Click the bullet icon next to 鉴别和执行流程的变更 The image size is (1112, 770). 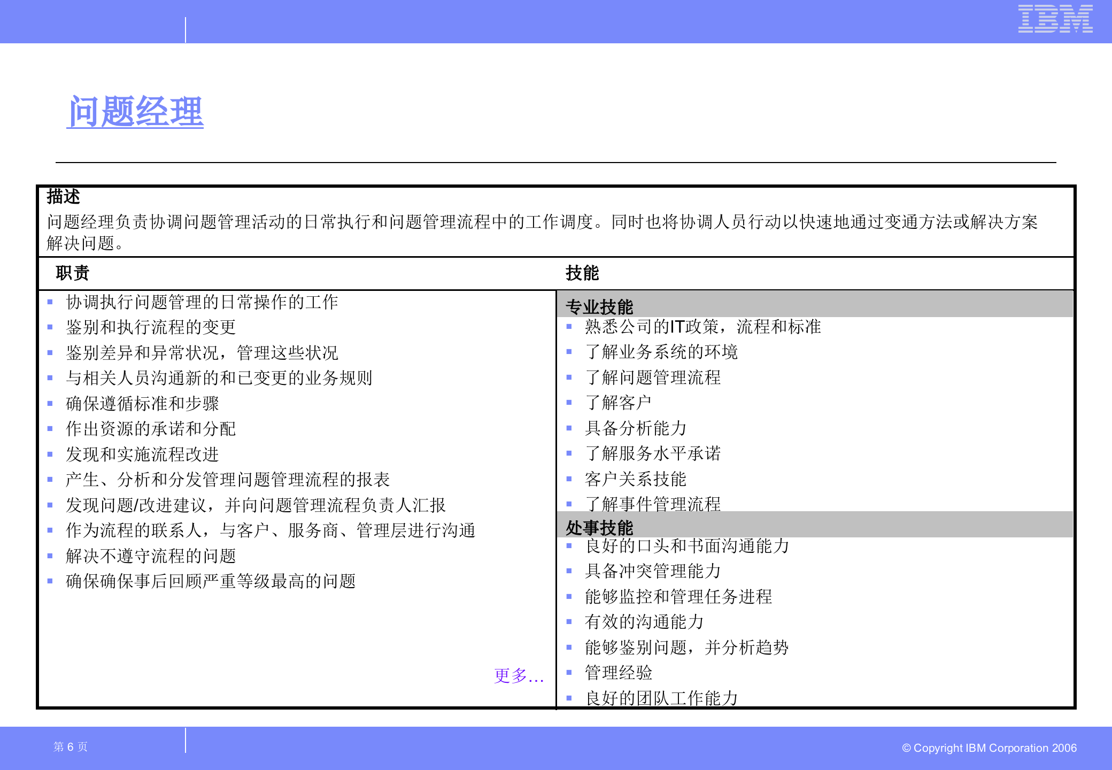[x=50, y=328]
